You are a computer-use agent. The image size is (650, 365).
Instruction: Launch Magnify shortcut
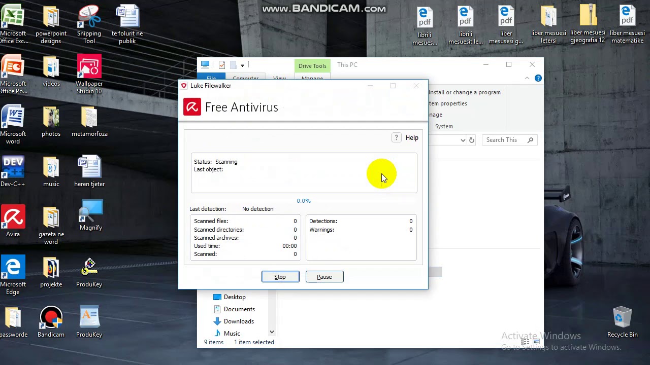tap(91, 216)
